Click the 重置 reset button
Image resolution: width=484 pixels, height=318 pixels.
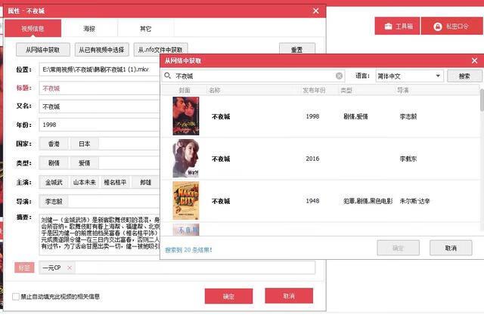coord(296,50)
